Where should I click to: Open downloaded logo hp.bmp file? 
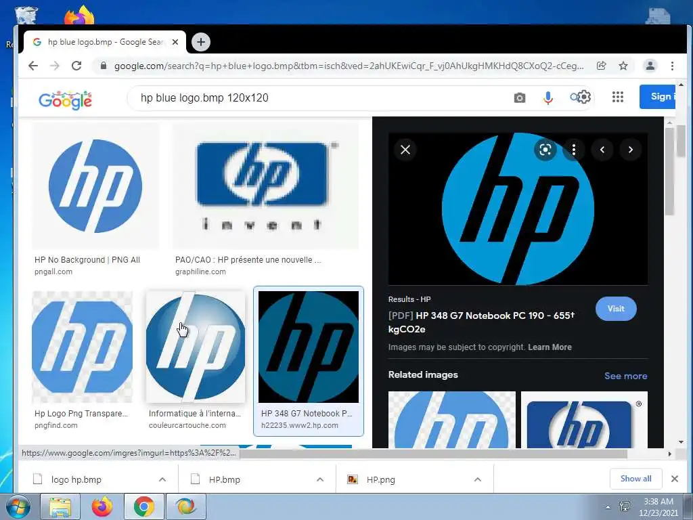point(76,479)
